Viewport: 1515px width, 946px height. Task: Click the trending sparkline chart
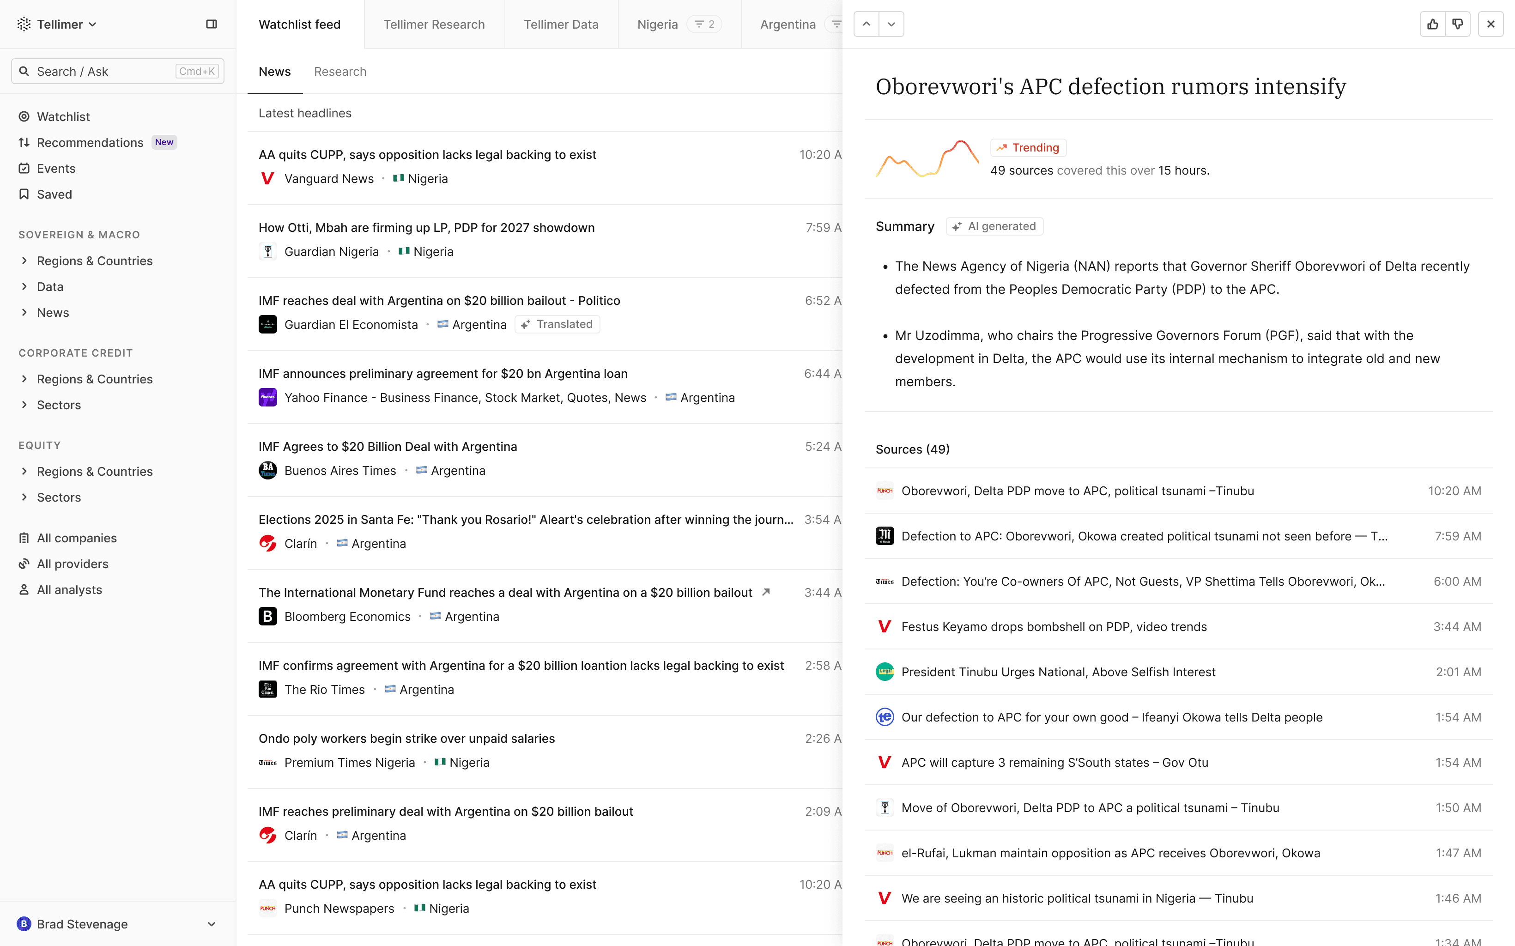point(927,159)
